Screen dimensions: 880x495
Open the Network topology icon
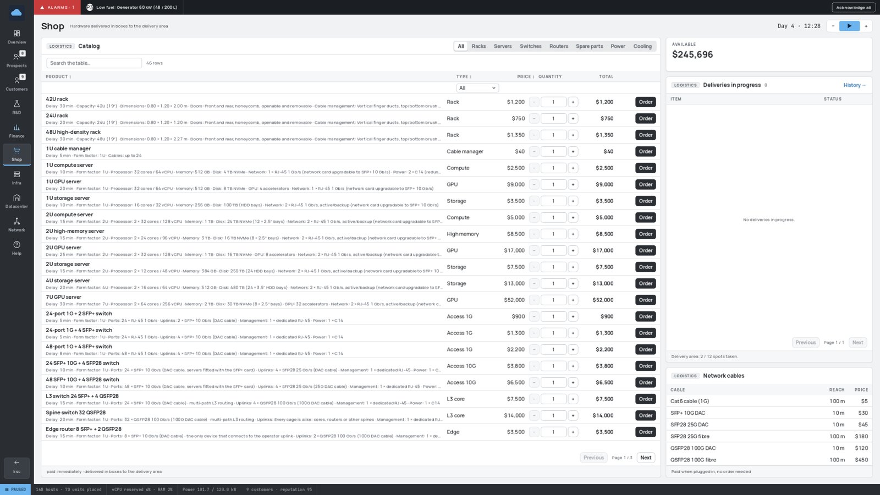[16, 224]
